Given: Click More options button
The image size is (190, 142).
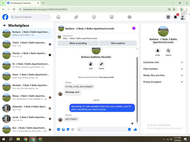Looking at the screenshot, I should (118, 43).
